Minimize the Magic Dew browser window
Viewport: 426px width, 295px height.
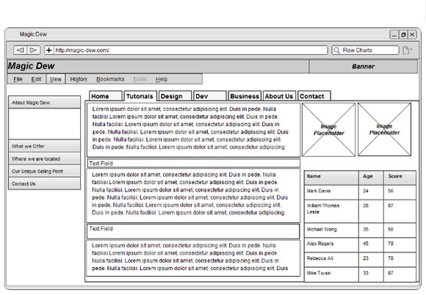click(x=394, y=34)
